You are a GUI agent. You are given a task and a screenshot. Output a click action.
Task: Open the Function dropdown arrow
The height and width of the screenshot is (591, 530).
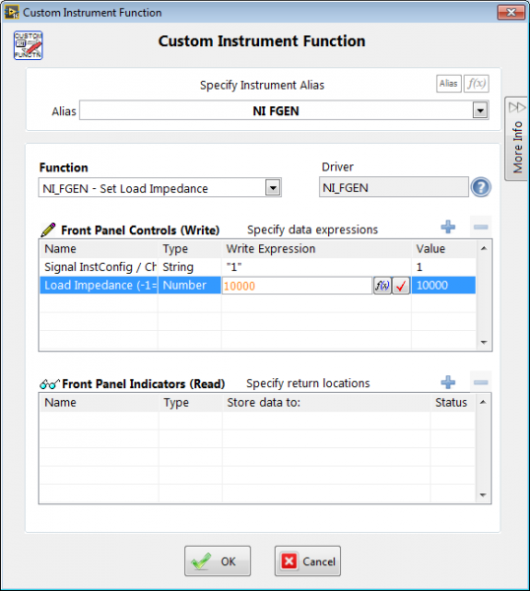tap(273, 187)
